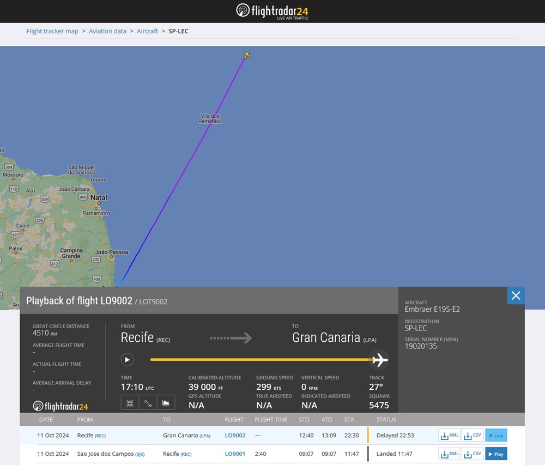This screenshot has height=465, width=545.
Task: Click the SP-LEC breadcrumb text
Action: tap(178, 31)
